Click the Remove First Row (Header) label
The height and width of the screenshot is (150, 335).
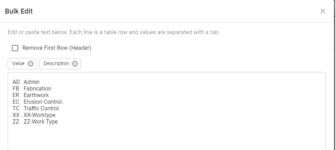(57, 48)
